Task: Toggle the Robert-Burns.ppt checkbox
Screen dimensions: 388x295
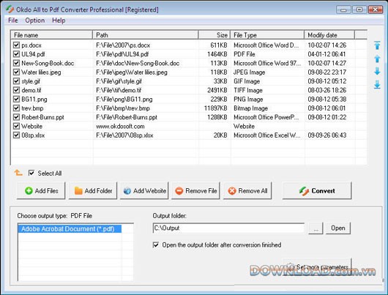Action: tap(16, 117)
